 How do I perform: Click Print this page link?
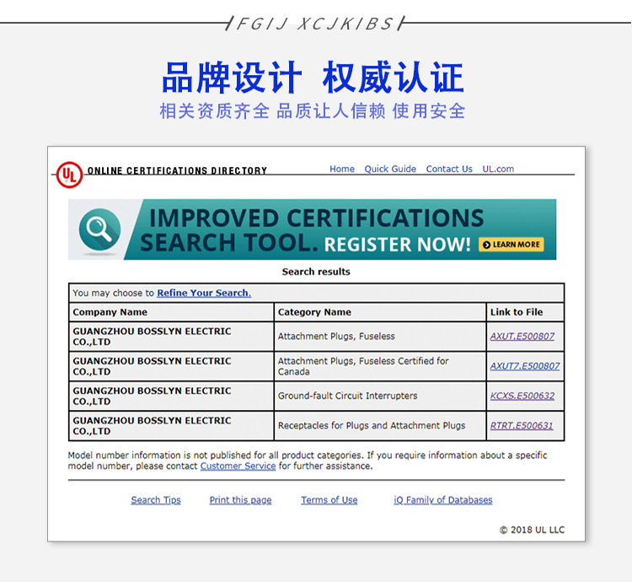240,499
